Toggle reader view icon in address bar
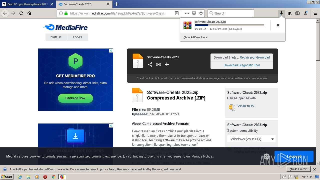Screen dimensions: 320x180 tap(176, 13)
